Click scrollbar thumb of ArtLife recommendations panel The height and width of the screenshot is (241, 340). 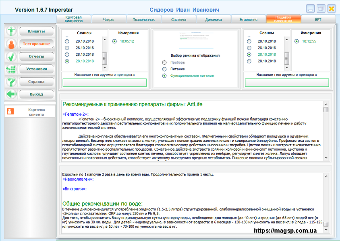[326, 109]
